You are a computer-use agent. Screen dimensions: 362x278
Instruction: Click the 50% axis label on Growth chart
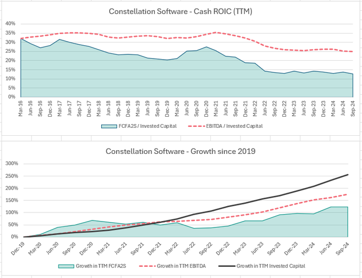click(x=13, y=225)
